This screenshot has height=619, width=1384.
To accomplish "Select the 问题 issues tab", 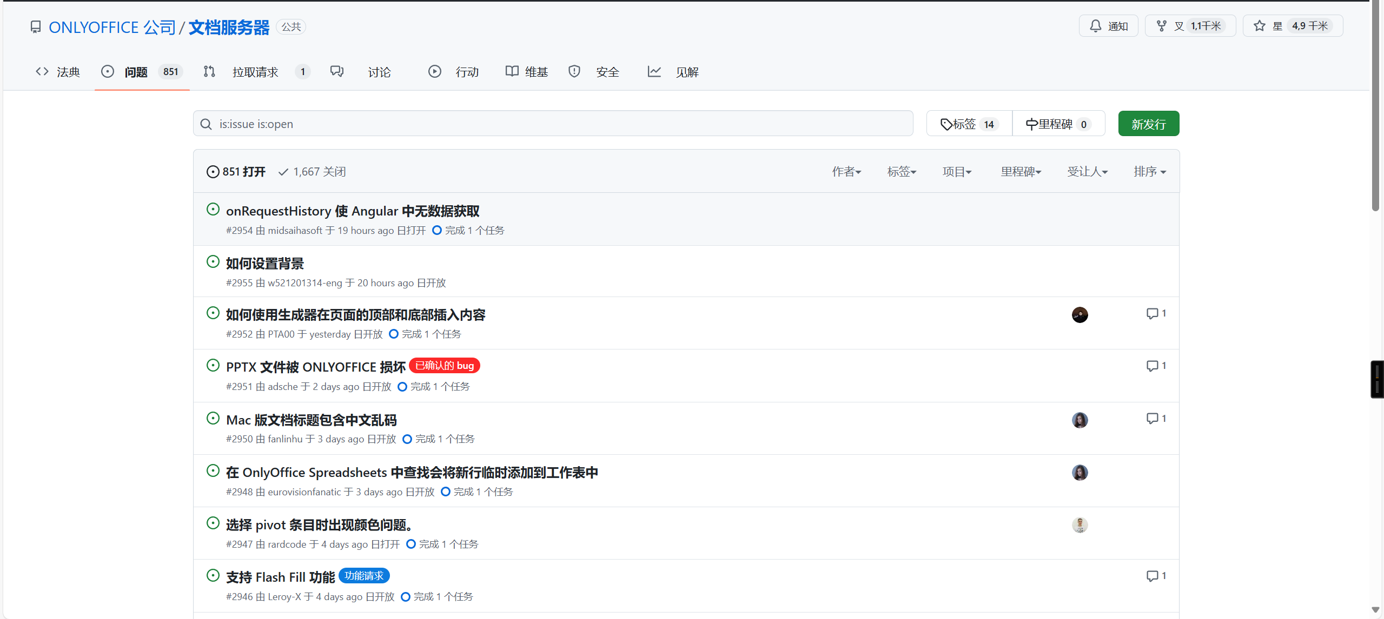I will click(x=142, y=72).
